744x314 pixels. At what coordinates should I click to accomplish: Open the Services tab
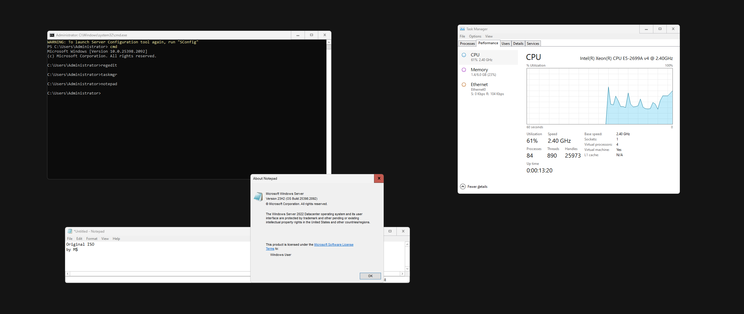(x=533, y=44)
